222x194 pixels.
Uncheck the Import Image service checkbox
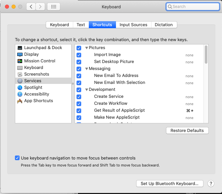pos(79,55)
